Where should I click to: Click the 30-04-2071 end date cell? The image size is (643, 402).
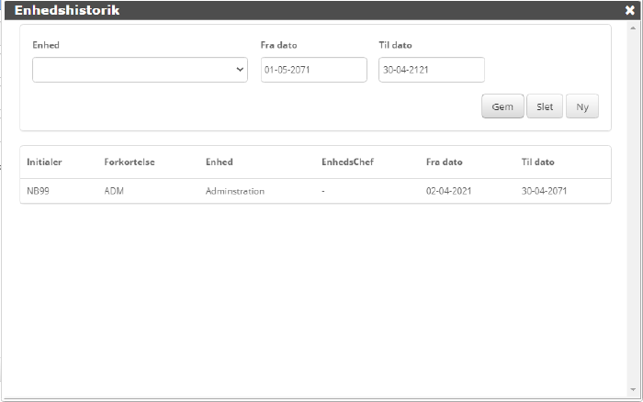pos(545,191)
